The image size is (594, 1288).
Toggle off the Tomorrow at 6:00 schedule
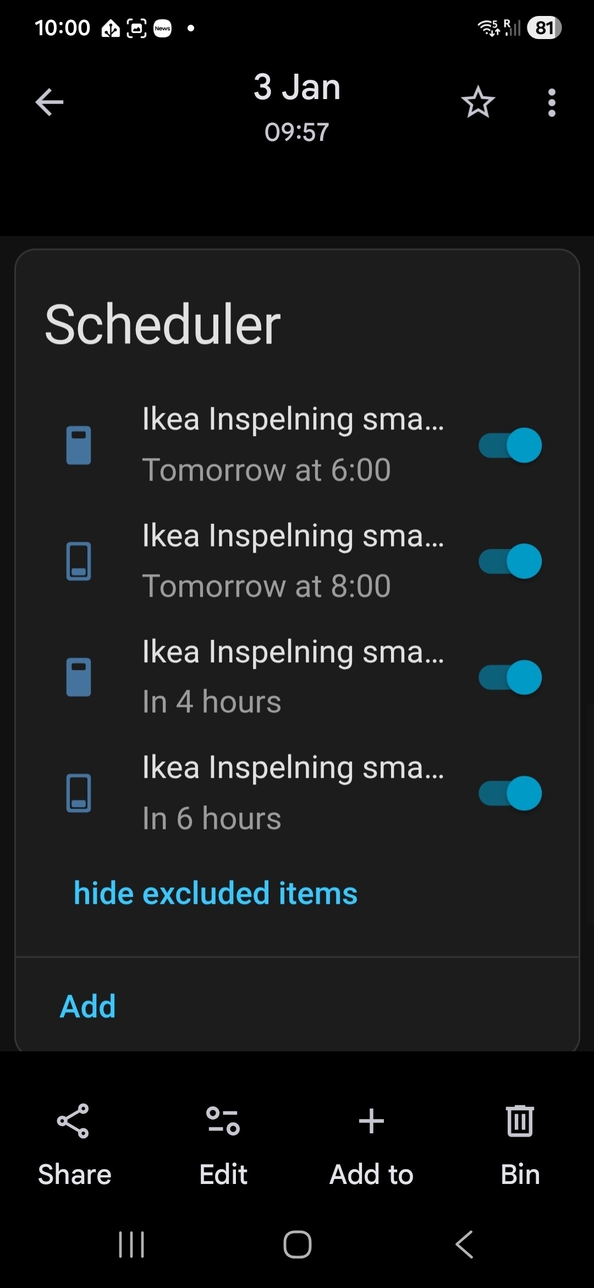click(510, 445)
